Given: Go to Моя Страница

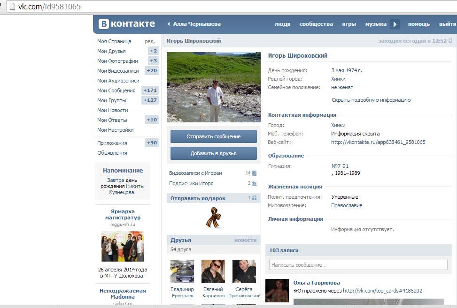Looking at the screenshot, I should 114,41.
